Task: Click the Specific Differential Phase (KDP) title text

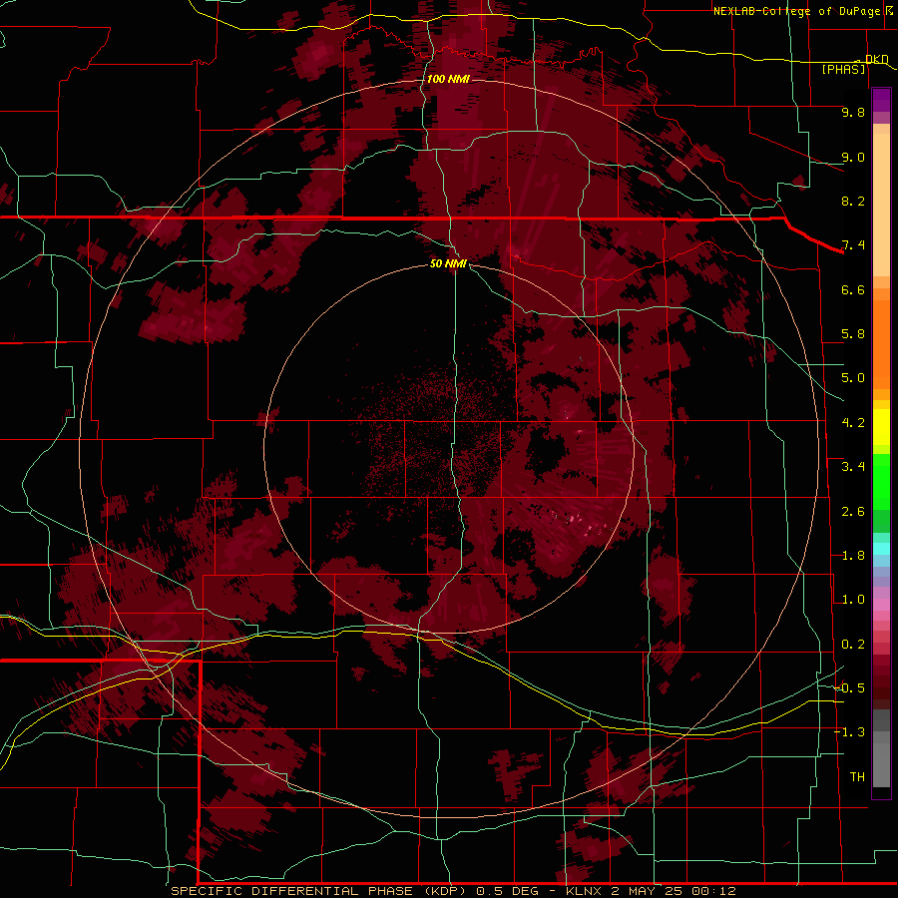Action: coord(320,891)
